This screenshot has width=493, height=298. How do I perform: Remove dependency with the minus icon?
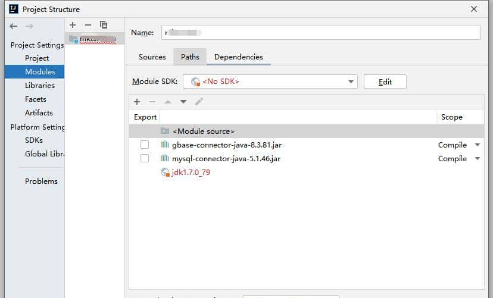point(152,102)
